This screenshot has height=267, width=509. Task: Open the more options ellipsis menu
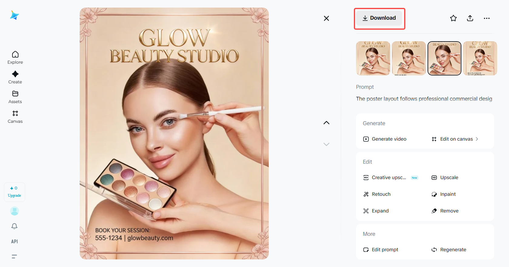(x=487, y=18)
